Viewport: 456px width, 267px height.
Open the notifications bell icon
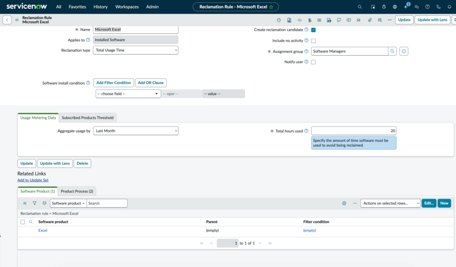coord(449,7)
